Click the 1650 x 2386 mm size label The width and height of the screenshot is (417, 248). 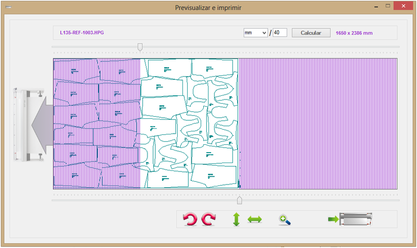click(x=354, y=33)
